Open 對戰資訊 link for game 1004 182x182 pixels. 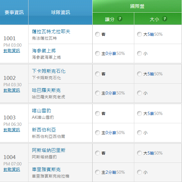tap(12, 170)
